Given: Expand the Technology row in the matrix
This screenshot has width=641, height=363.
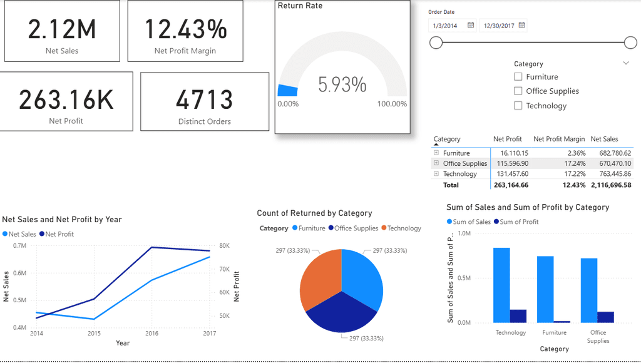Looking at the screenshot, I should tap(436, 173).
